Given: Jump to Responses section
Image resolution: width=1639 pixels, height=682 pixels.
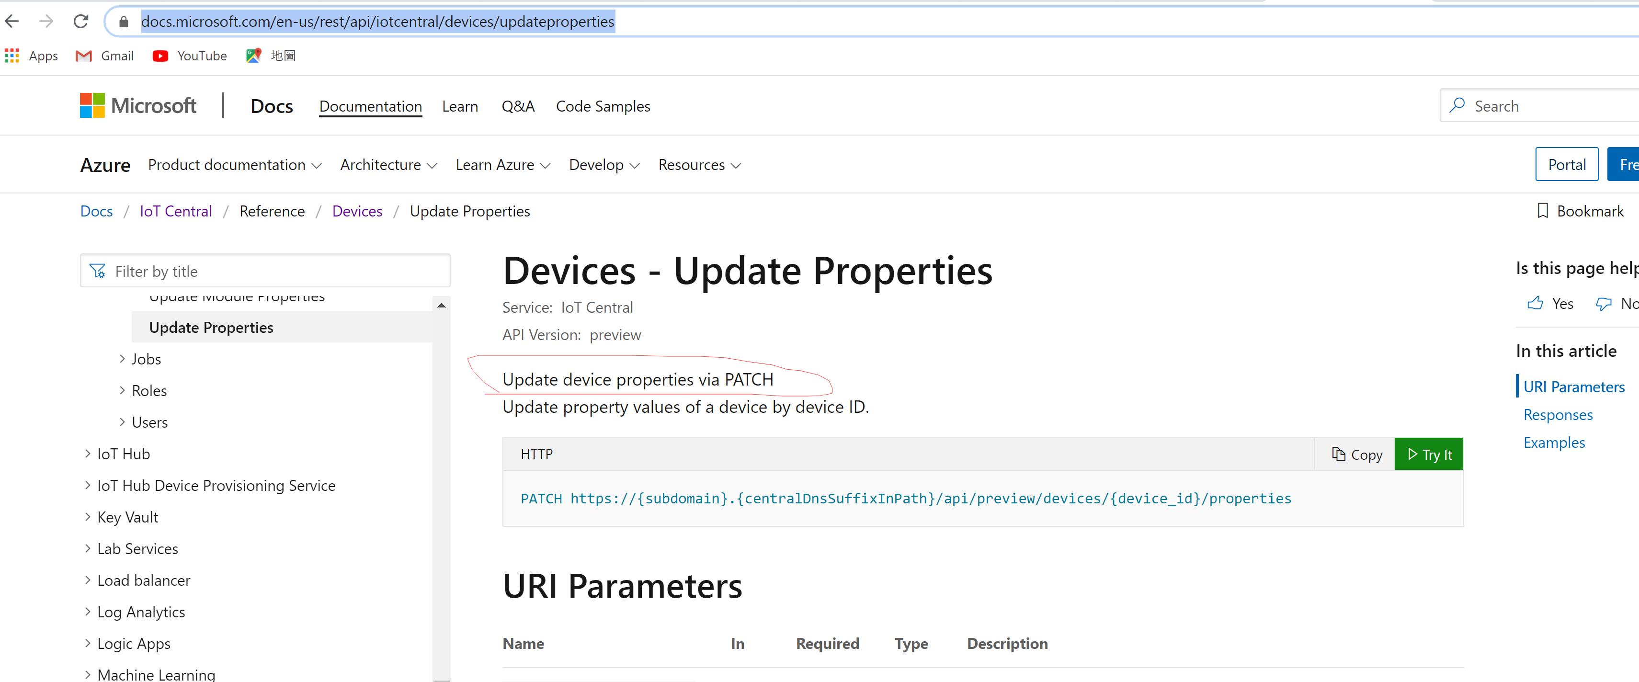Looking at the screenshot, I should tap(1558, 415).
